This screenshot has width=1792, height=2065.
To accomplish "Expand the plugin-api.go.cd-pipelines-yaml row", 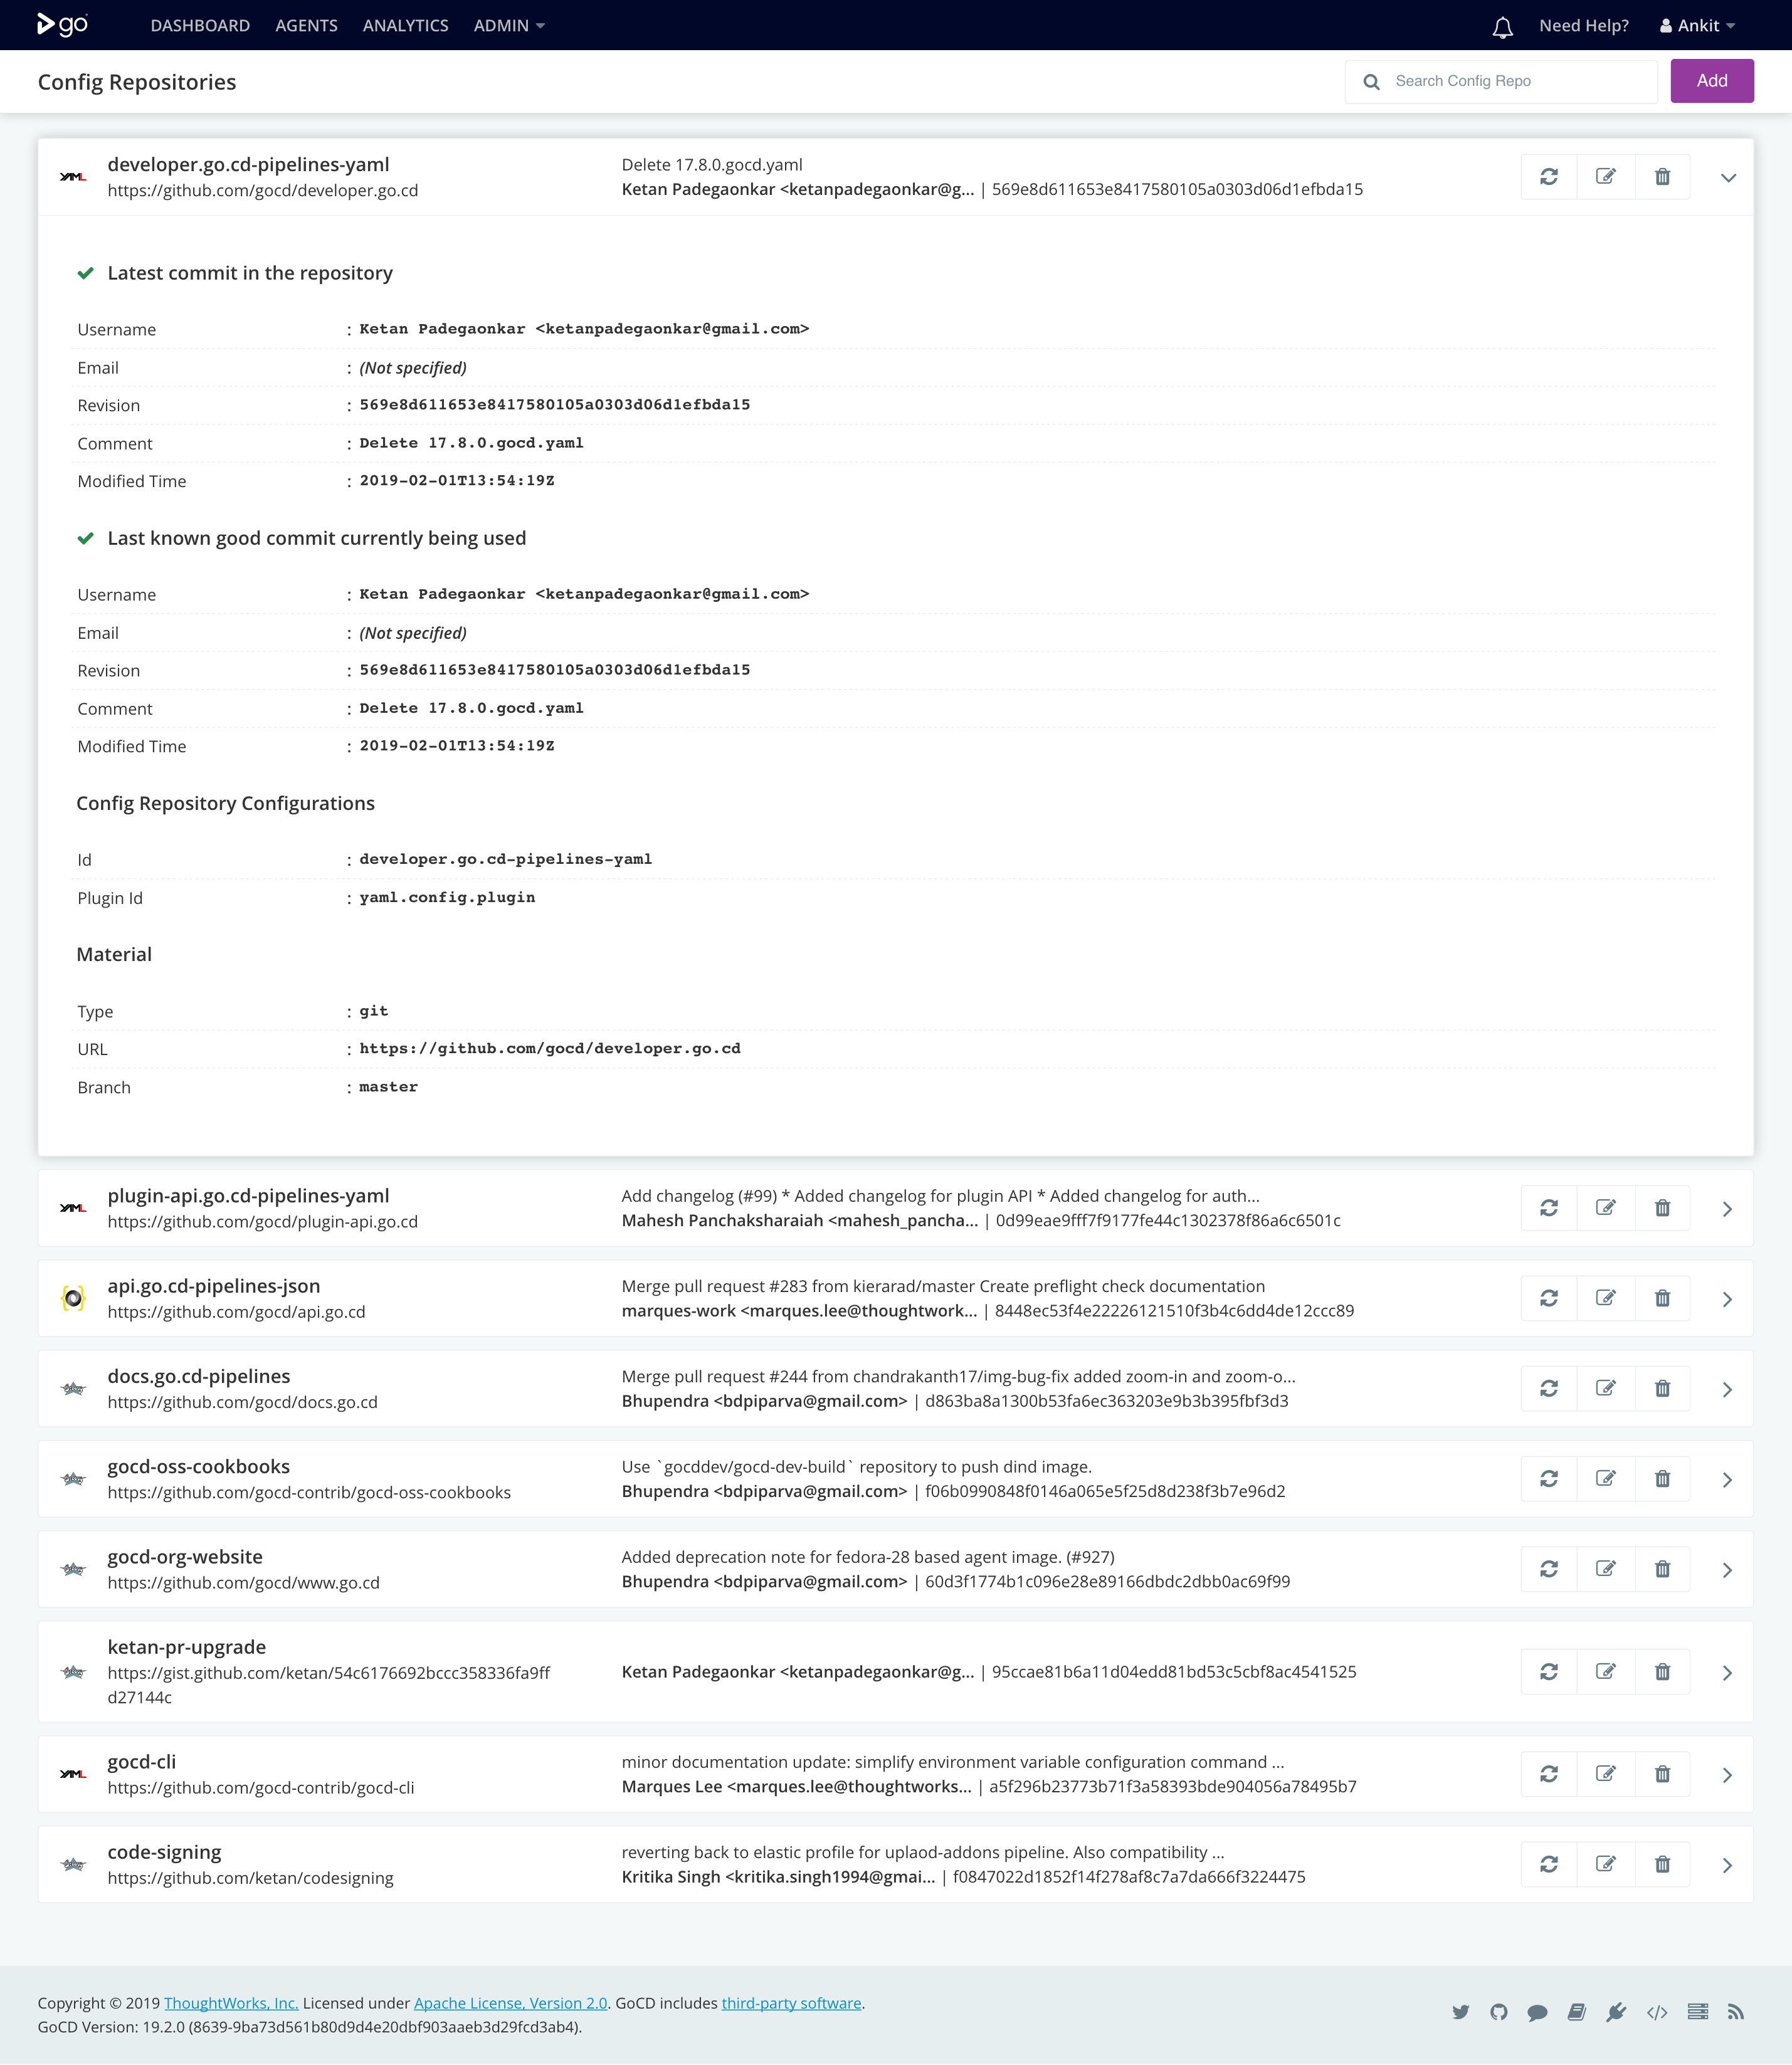I will 1727,1209.
